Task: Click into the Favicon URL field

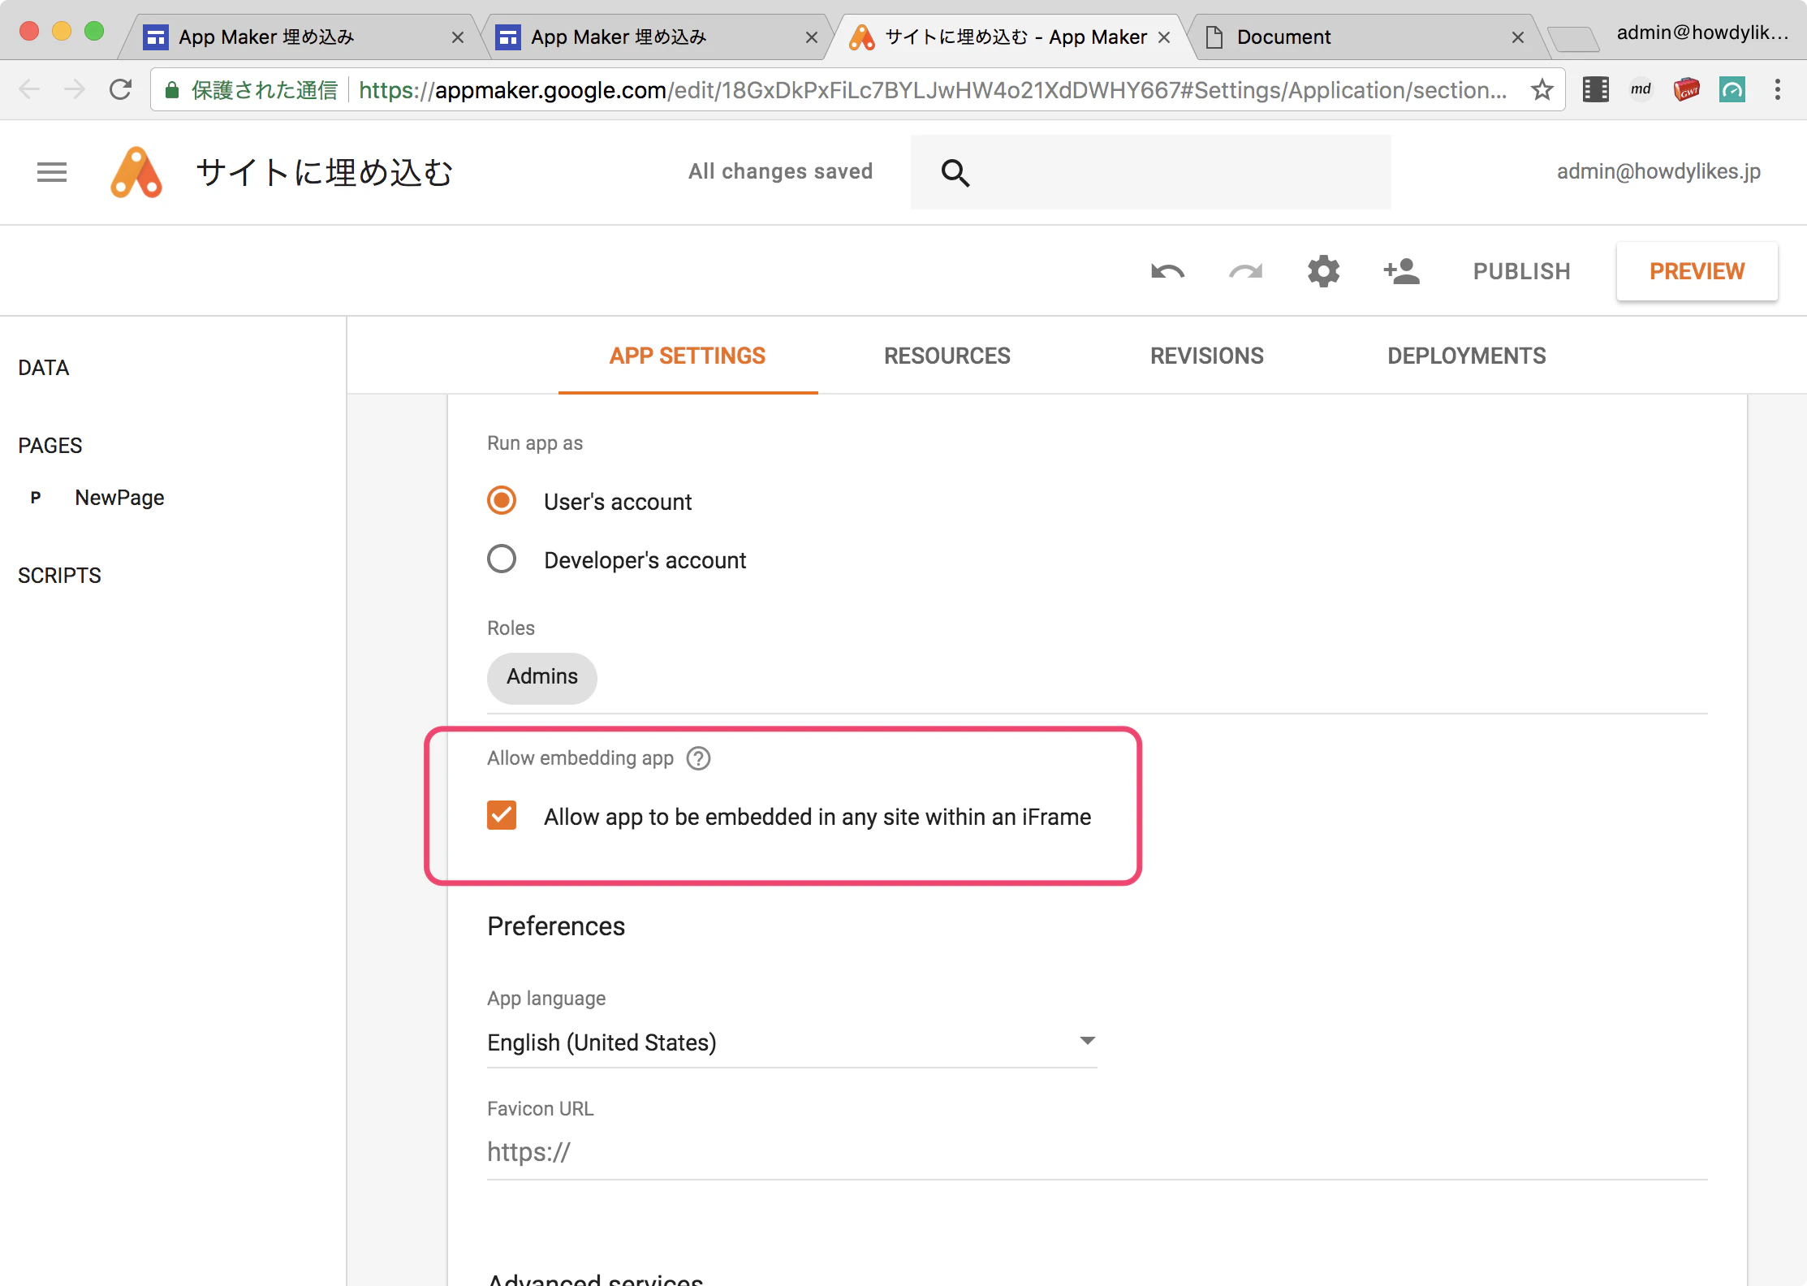Action: (1098, 1152)
